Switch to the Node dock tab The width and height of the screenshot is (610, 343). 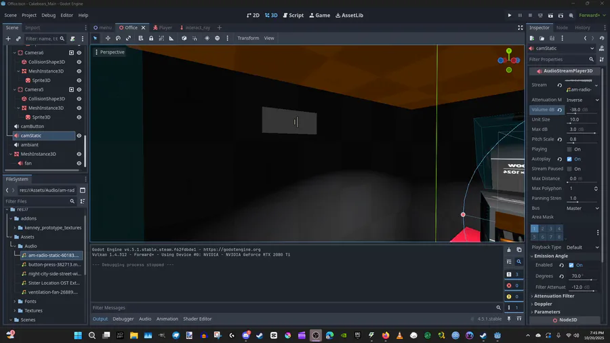click(562, 28)
